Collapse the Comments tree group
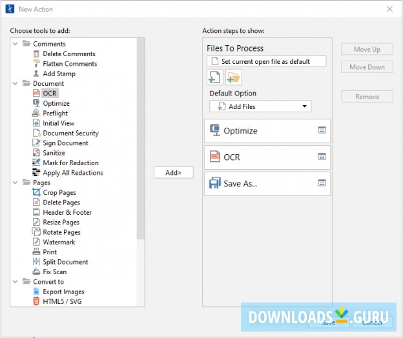Screen dimensions: 403x338 15,44
